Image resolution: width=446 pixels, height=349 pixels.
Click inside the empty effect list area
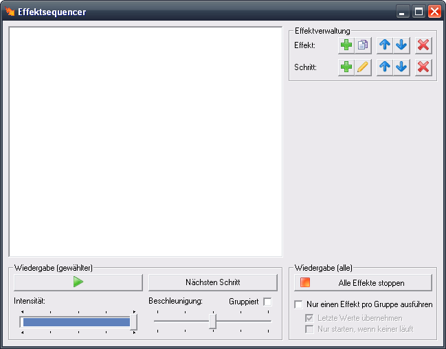pos(146,142)
